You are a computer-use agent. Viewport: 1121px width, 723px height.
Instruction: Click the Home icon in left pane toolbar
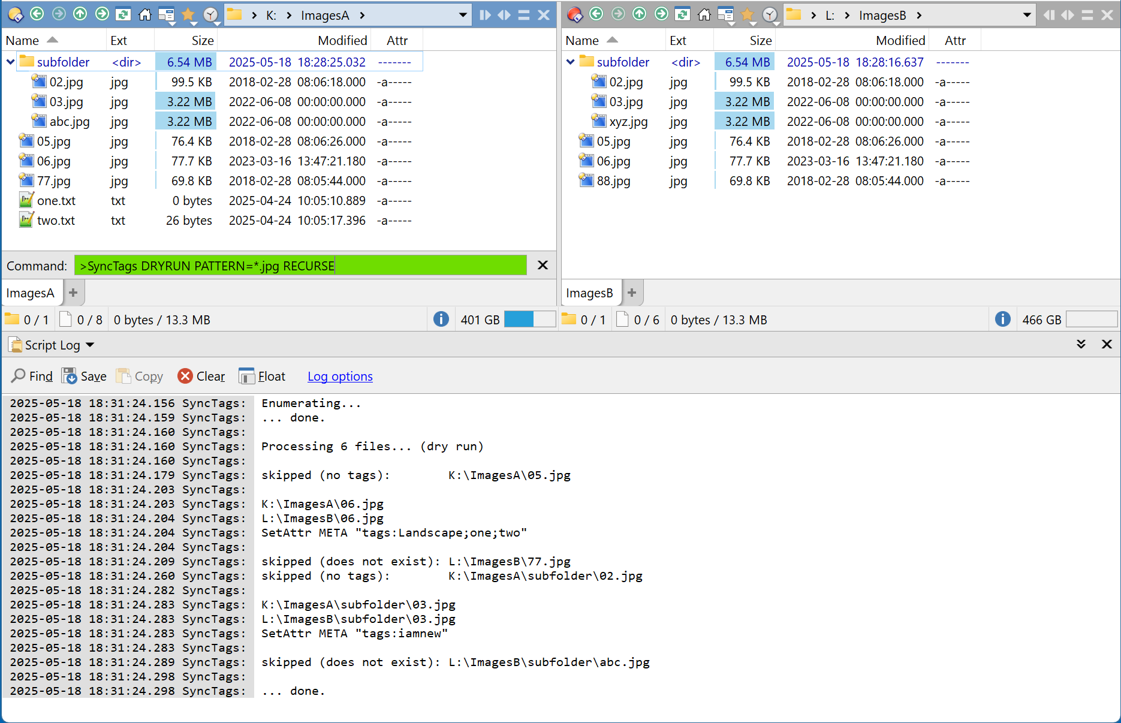(x=145, y=14)
